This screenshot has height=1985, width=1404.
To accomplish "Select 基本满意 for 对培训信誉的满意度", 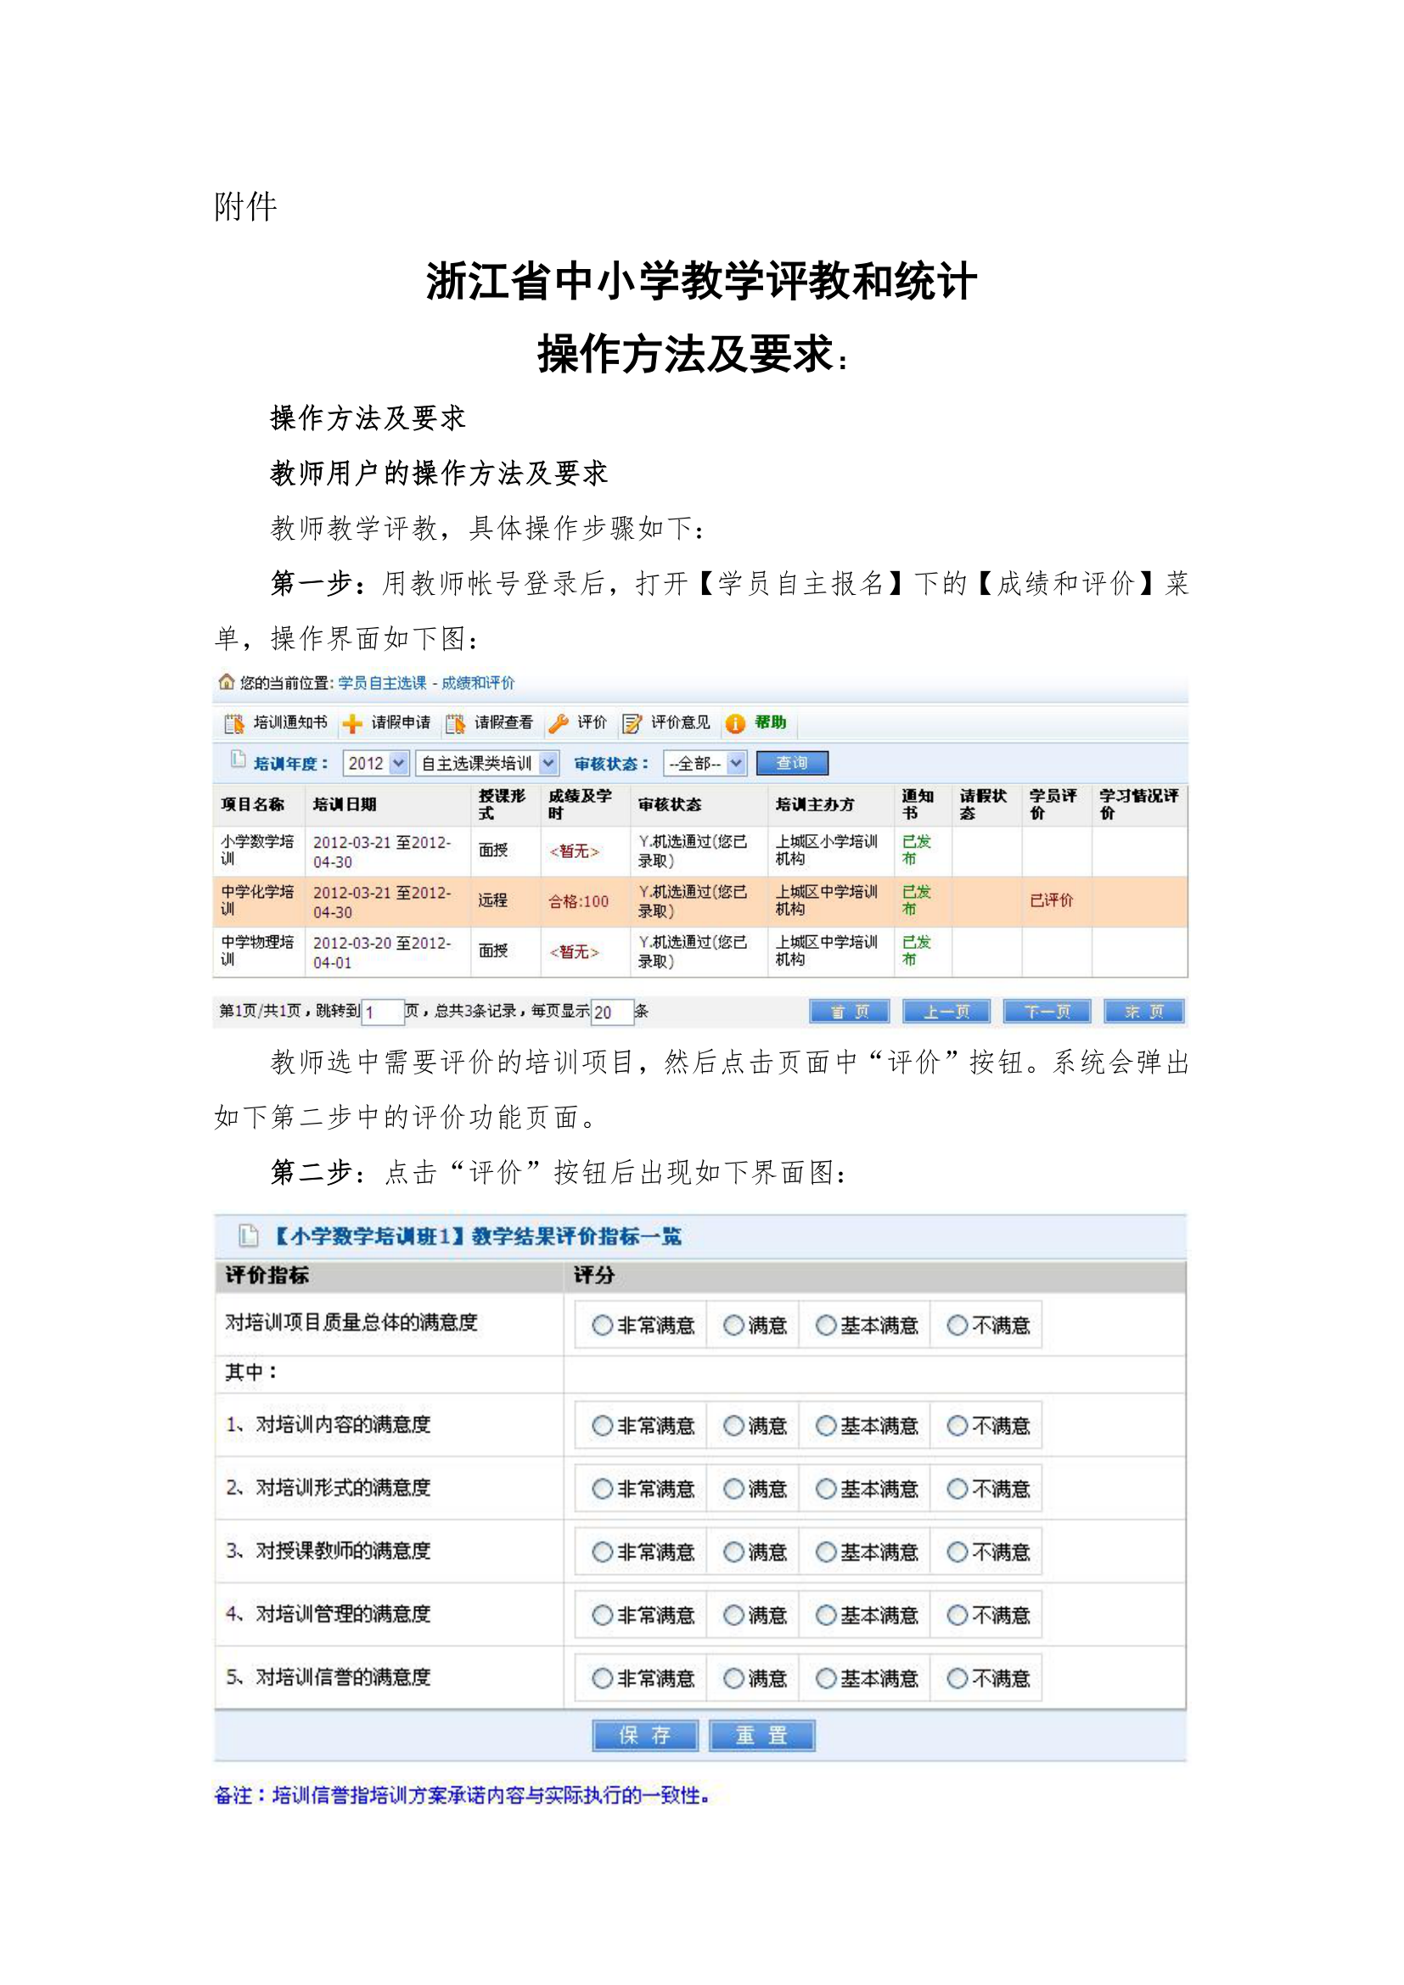I will coord(826,1677).
